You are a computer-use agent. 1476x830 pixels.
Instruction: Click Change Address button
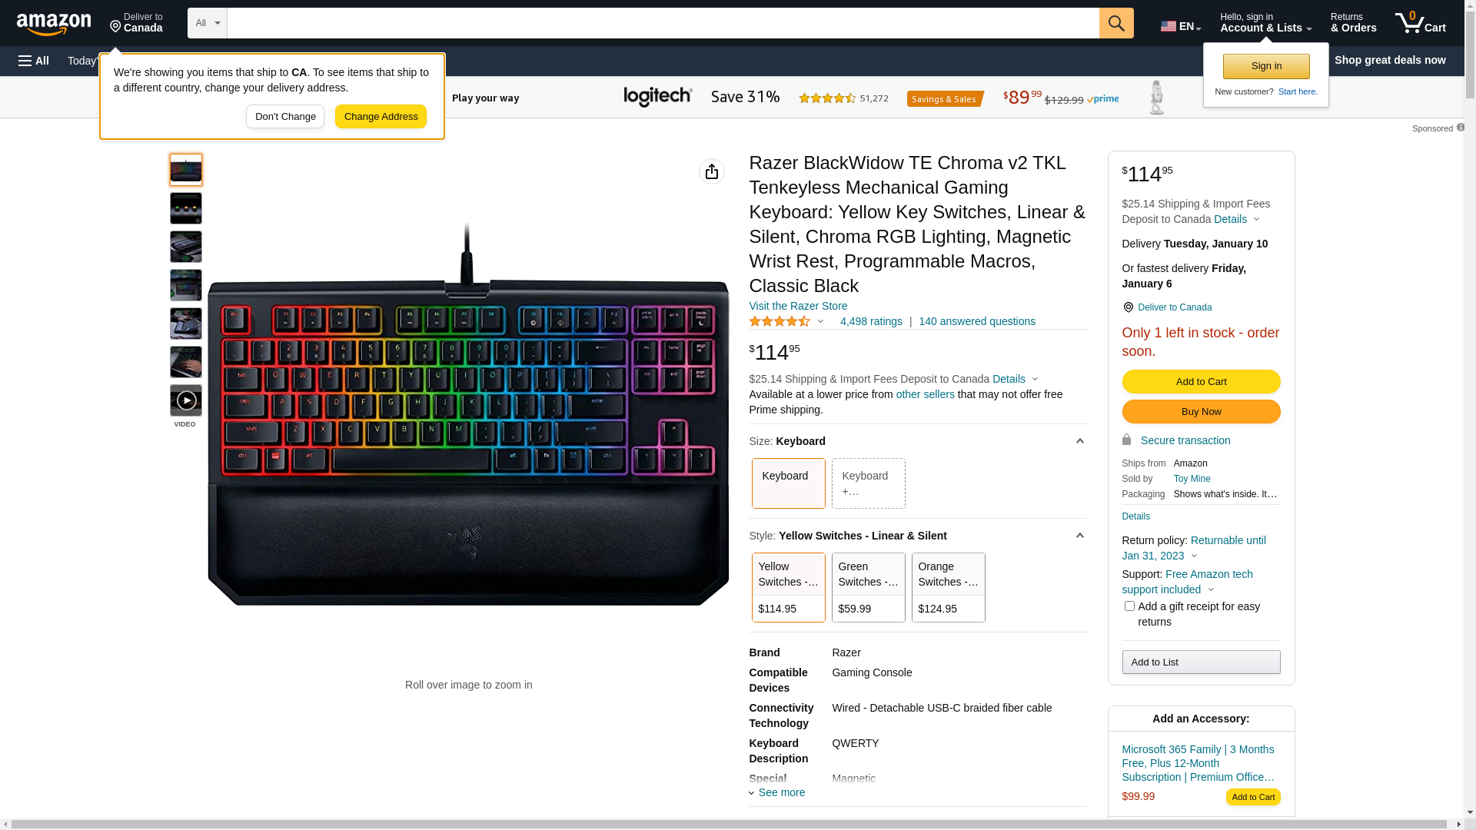[x=381, y=117]
